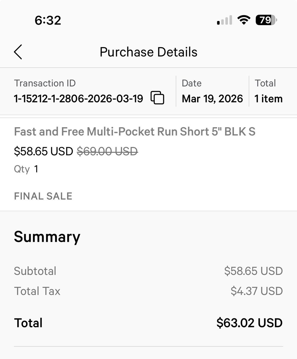Tap the Purchase Details title
Screen dimensions: 297x359
[148, 52]
